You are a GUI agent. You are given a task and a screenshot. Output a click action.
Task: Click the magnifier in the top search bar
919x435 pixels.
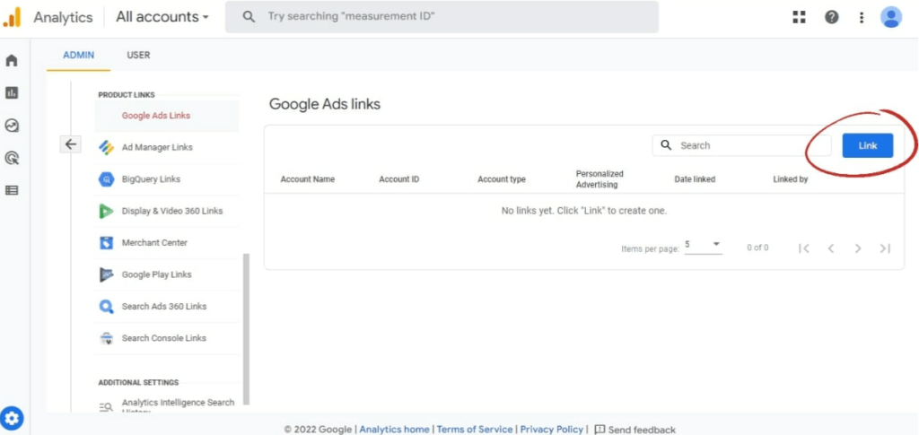(249, 17)
